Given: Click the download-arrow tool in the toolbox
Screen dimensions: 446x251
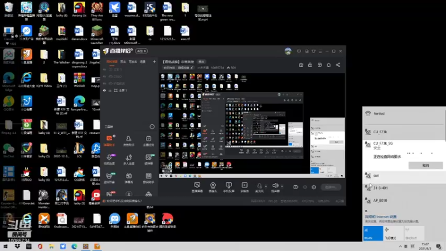Looking at the screenshot, I should click(x=129, y=194).
